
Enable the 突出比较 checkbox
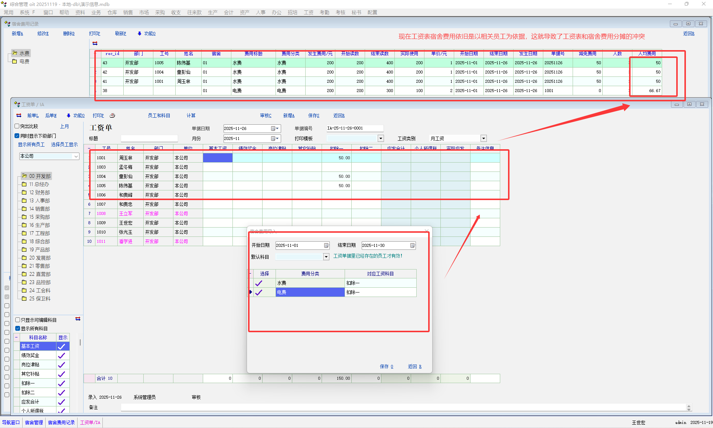pos(17,126)
